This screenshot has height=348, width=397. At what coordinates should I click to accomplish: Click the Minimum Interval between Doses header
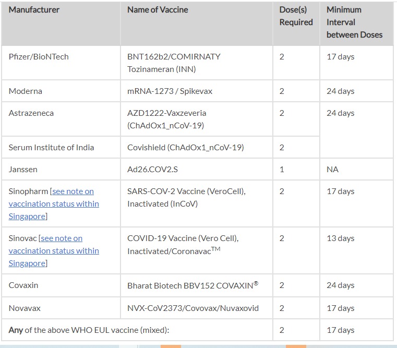(x=354, y=22)
